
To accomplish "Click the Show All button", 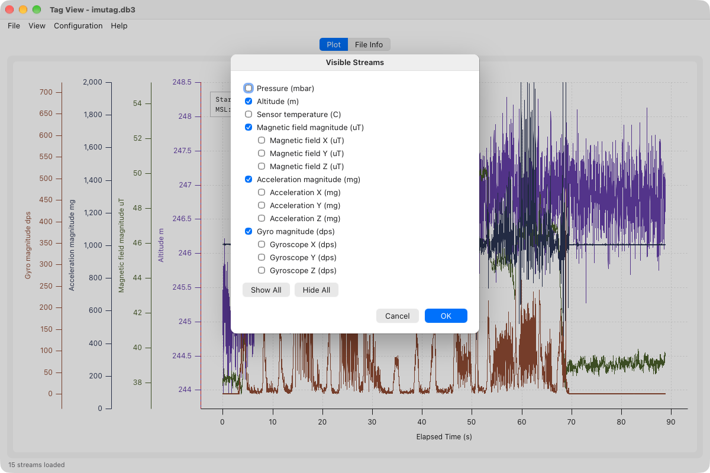I will click(266, 290).
